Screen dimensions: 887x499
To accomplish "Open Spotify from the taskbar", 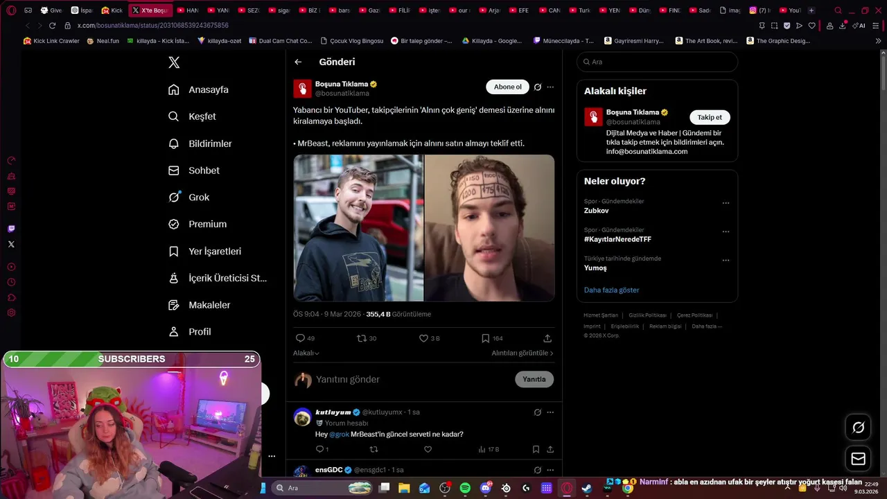I will click(x=465, y=488).
